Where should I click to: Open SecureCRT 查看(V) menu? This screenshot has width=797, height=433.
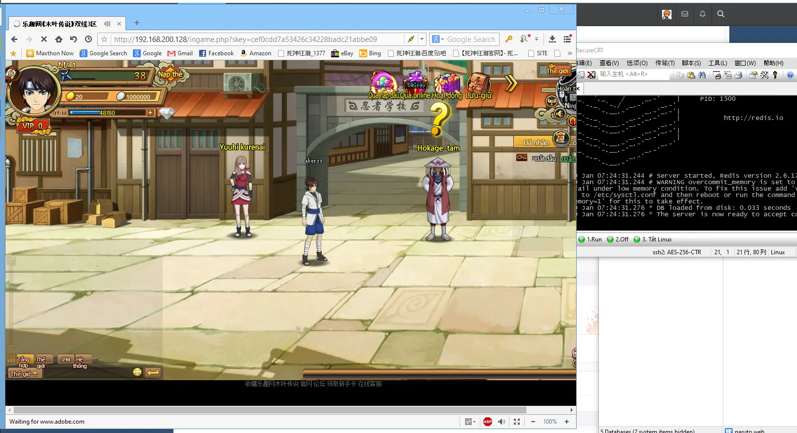(609, 63)
